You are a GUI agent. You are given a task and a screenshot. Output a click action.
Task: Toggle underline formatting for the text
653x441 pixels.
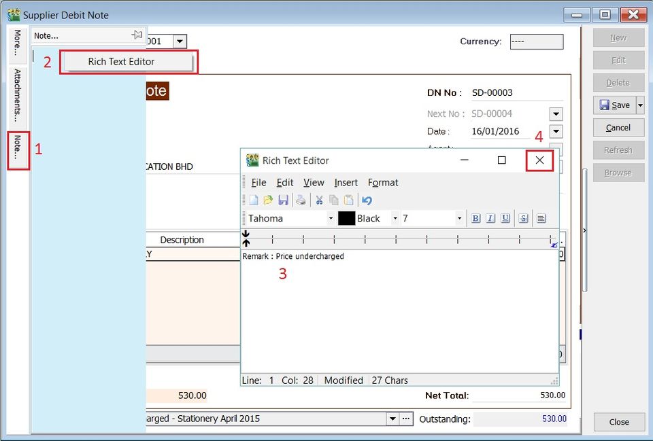[506, 218]
